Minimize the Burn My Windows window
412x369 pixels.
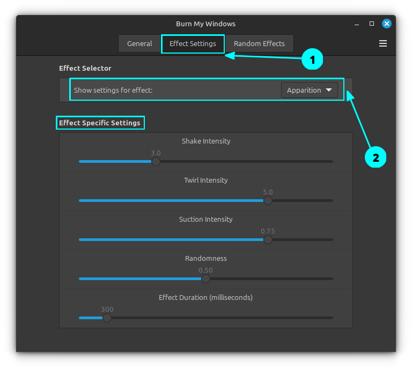[357, 24]
